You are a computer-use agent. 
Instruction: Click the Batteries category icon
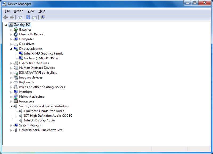click(16, 30)
